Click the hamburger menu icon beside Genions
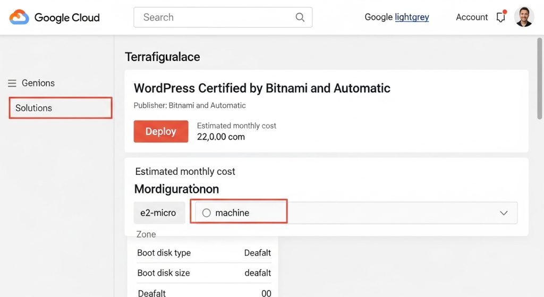This screenshot has height=297, width=544. tap(12, 83)
